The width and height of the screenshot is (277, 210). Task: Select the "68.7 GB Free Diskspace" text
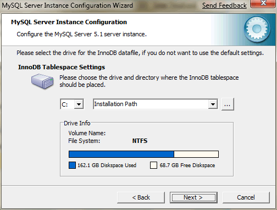[x=187, y=165]
